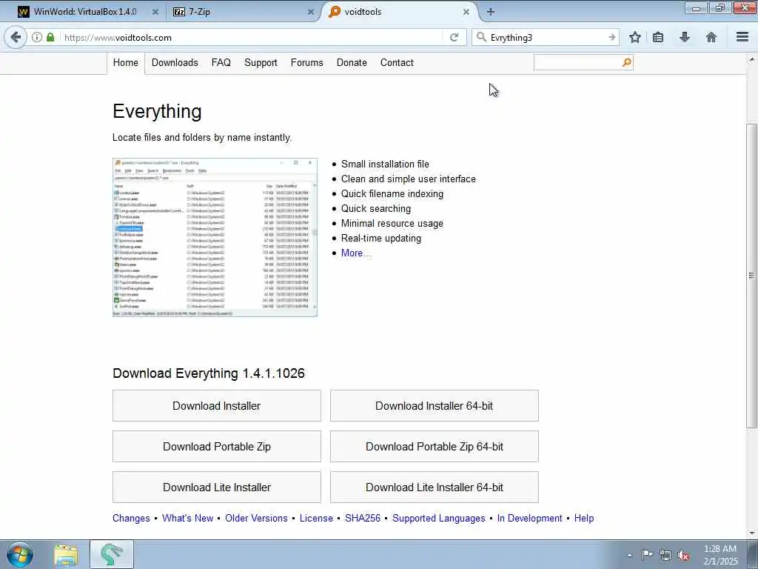Open the In Development link
This screenshot has height=569, width=758.
(530, 518)
